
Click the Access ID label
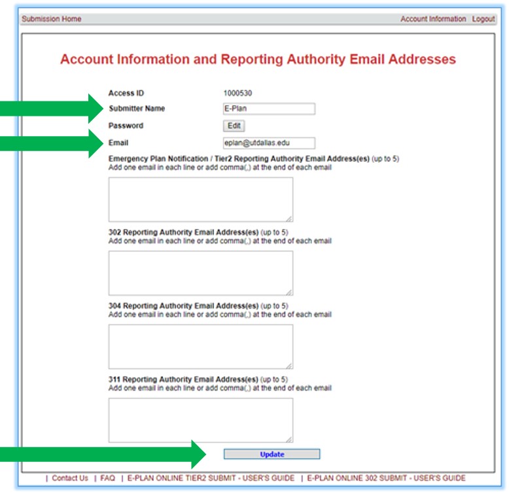pos(126,94)
